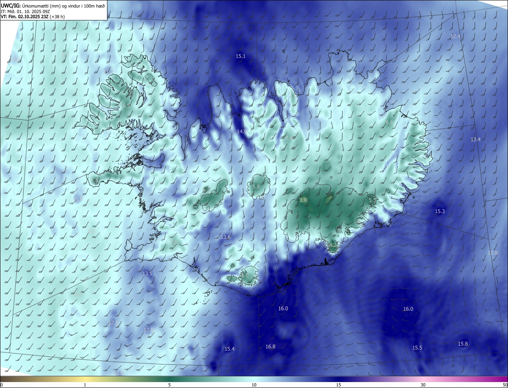Select the 9.0 value label

coord(91,232)
